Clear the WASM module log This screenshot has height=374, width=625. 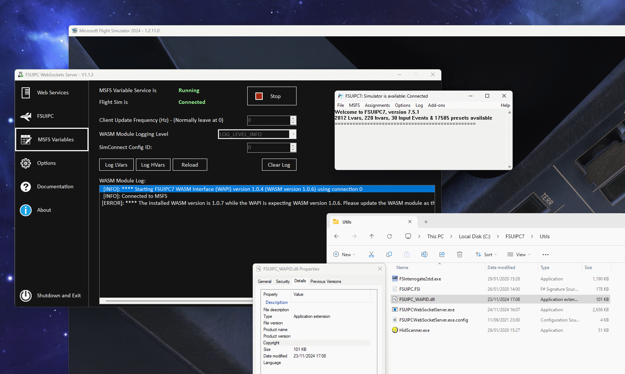click(279, 165)
